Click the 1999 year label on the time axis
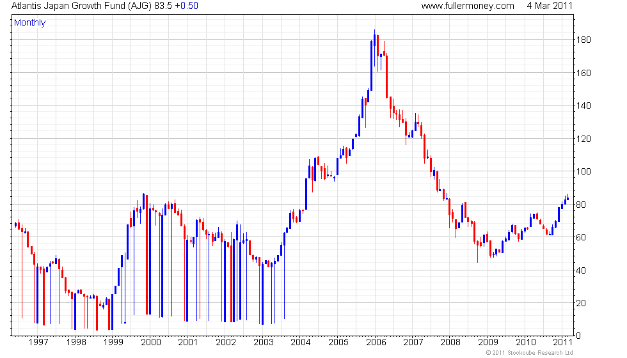This screenshot has width=627, height=358. [113, 343]
